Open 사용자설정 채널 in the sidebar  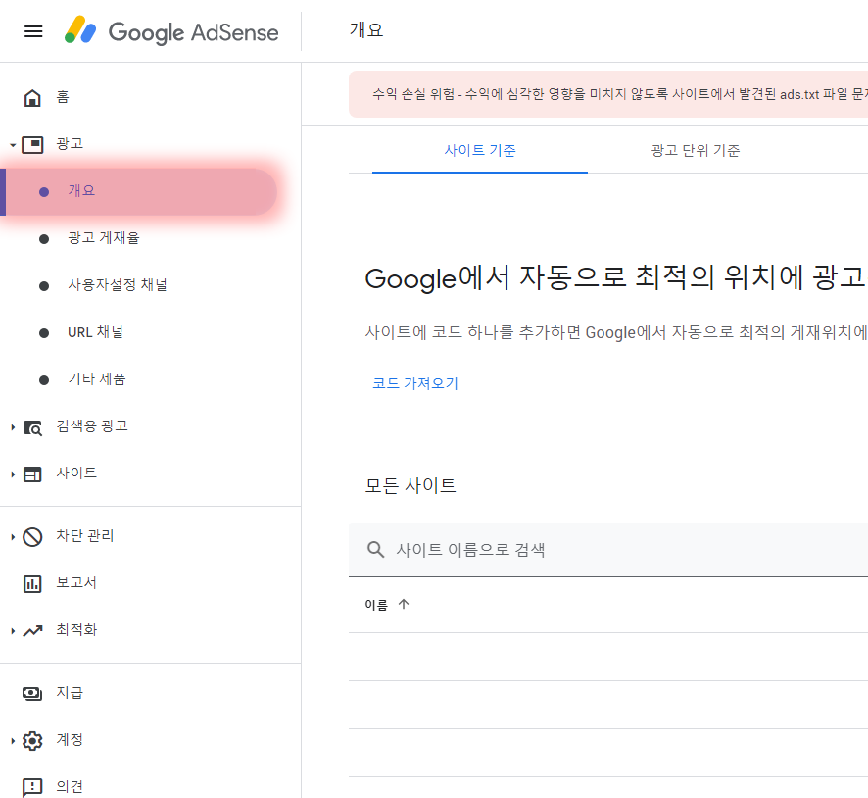coord(118,285)
